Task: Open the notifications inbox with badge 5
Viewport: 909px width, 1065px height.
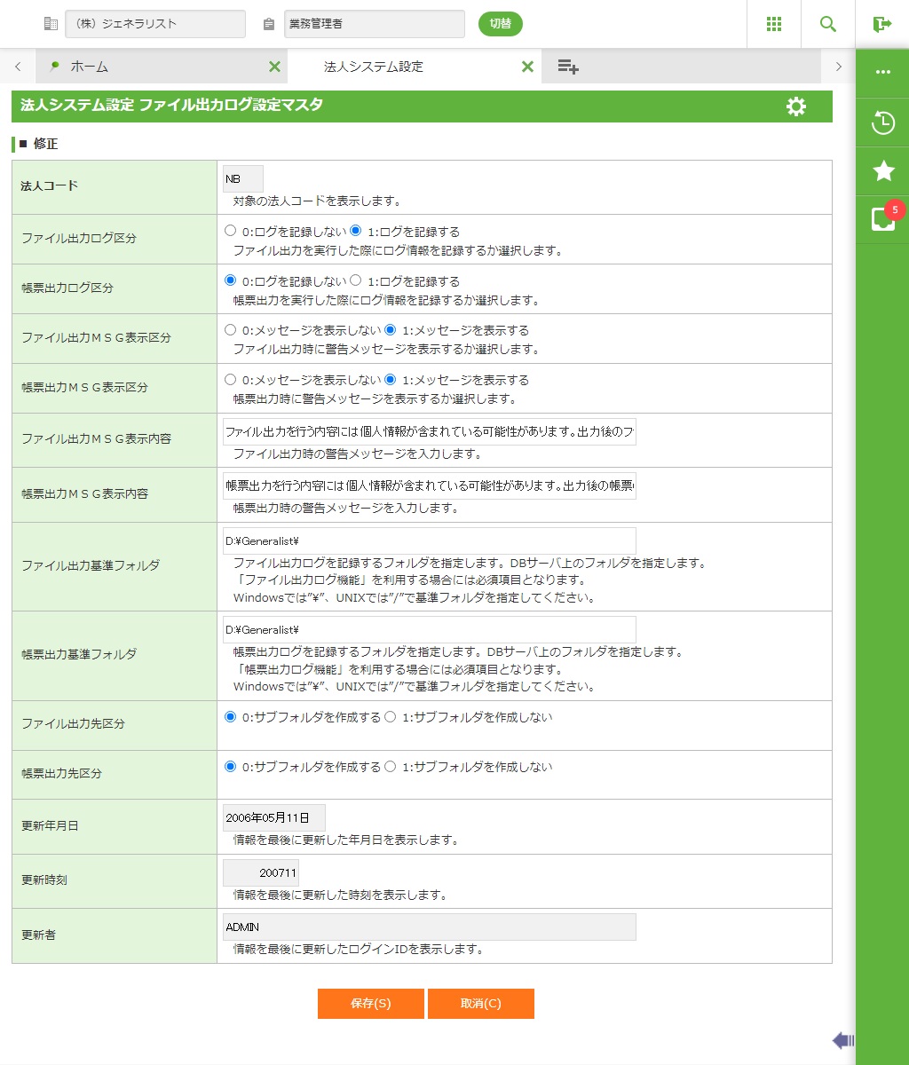Action: [883, 218]
